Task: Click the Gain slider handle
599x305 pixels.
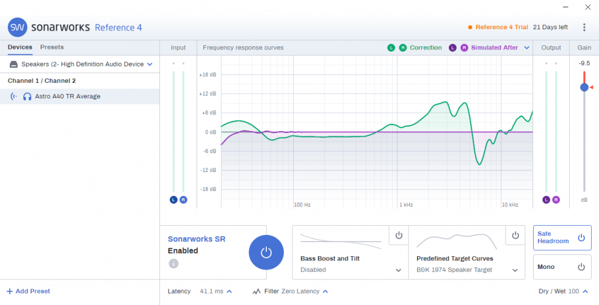Action: [584, 87]
